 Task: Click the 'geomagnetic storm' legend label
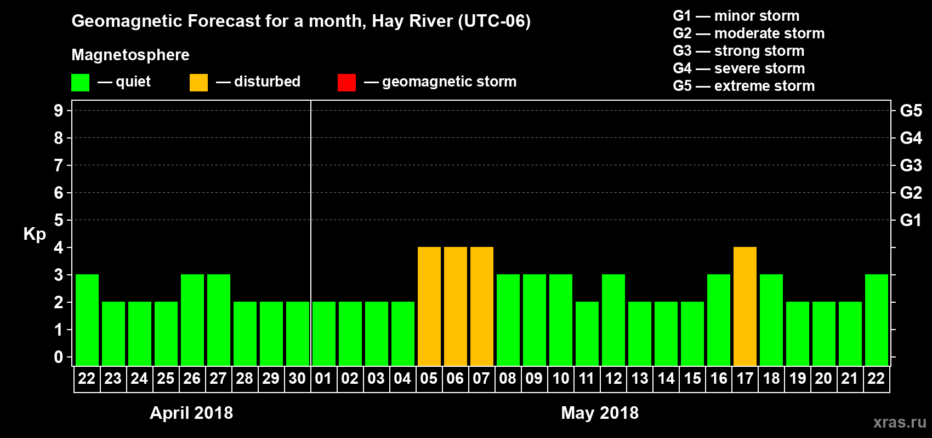click(x=449, y=82)
